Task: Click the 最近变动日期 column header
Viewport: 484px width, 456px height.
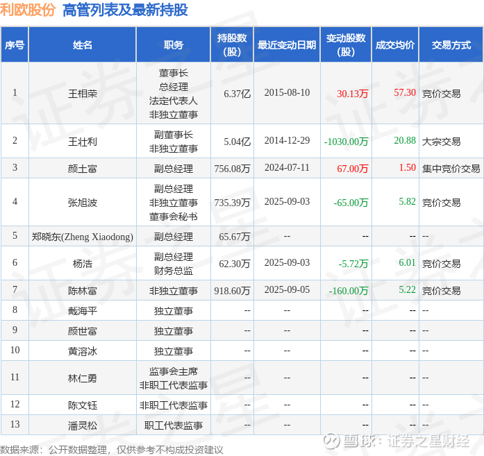Action: pyautogui.click(x=287, y=45)
